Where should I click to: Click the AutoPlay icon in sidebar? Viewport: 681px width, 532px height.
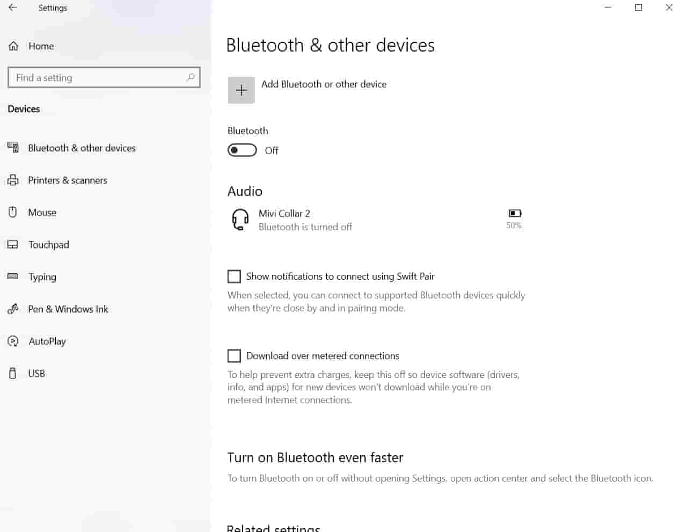pyautogui.click(x=13, y=341)
